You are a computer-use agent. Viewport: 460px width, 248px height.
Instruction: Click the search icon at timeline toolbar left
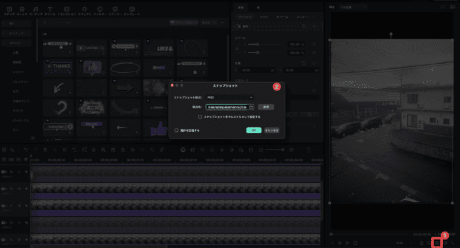12,150
